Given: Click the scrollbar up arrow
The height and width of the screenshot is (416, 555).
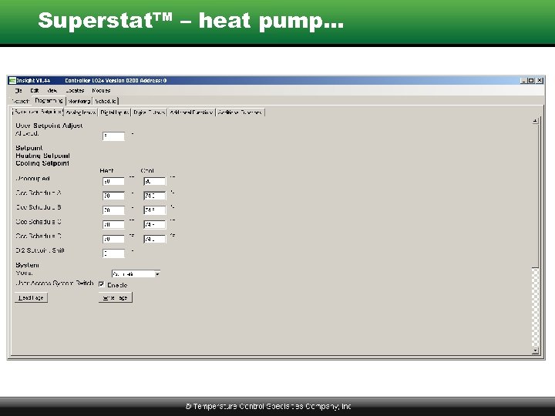Looking at the screenshot, I should tap(535, 121).
